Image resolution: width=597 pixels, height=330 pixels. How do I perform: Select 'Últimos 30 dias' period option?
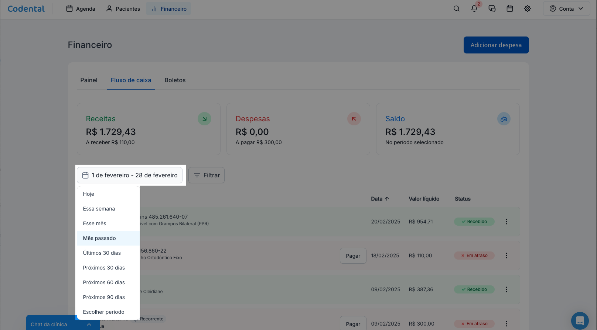pos(102,253)
